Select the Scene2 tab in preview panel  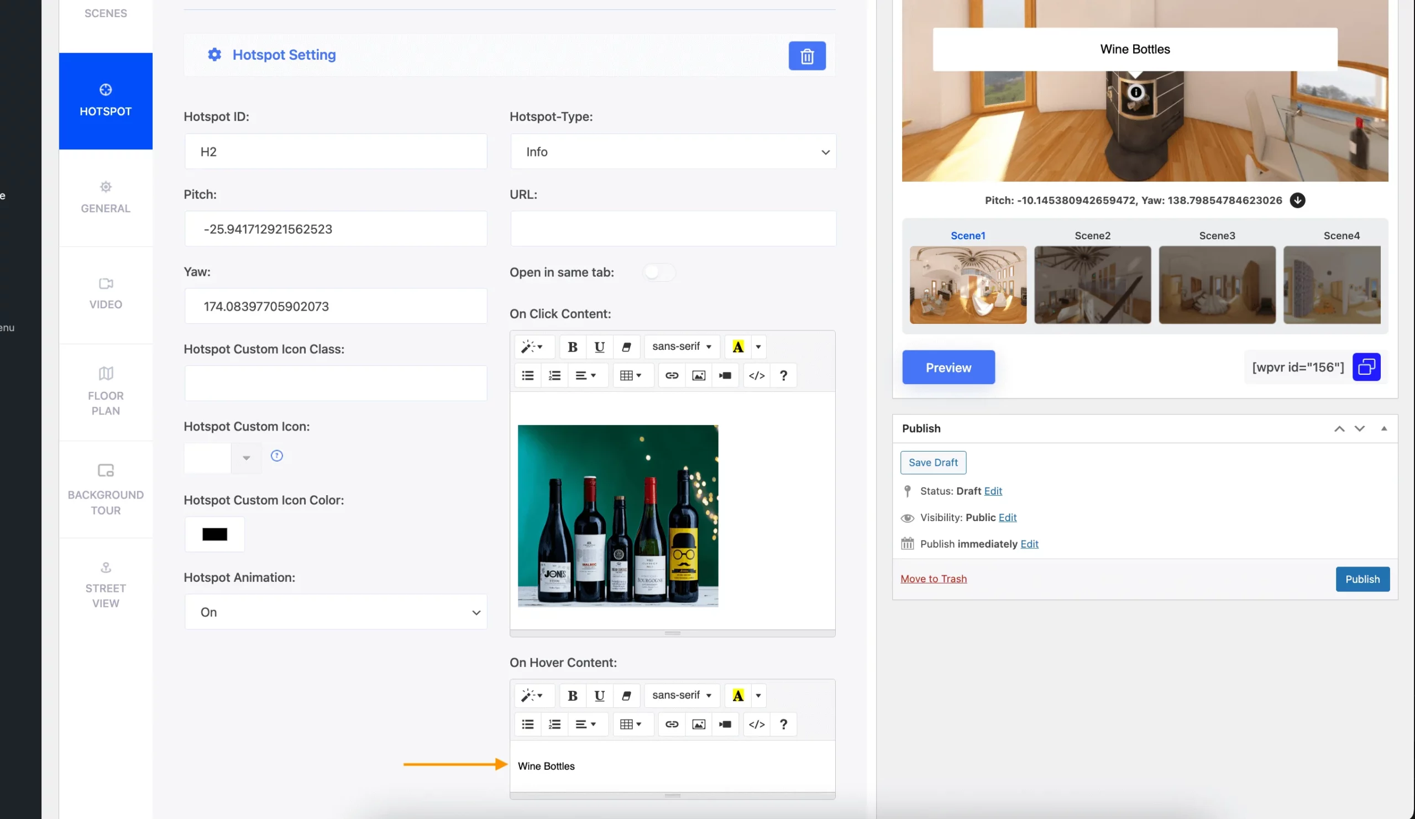1092,235
